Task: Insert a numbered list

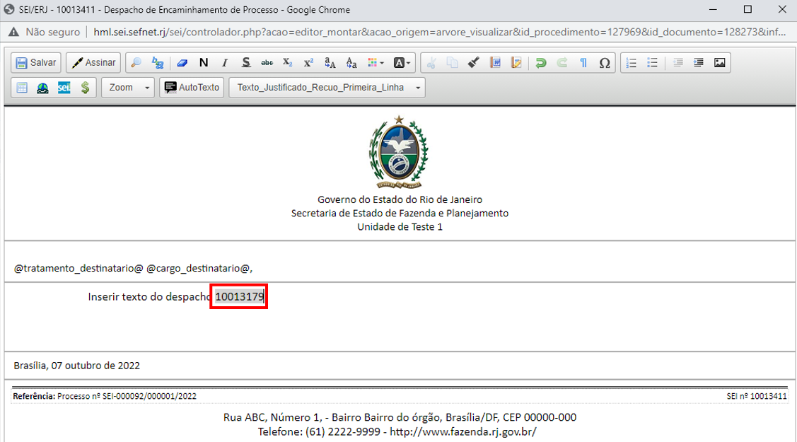Action: pos(632,63)
